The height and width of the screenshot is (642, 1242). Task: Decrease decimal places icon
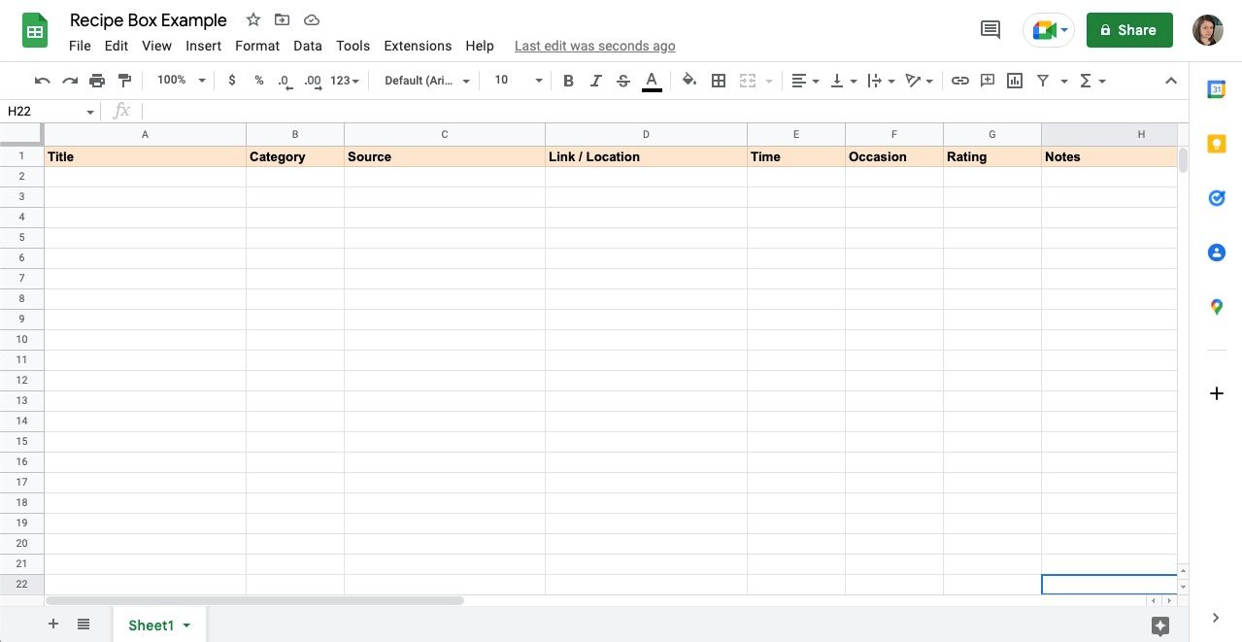coord(285,81)
